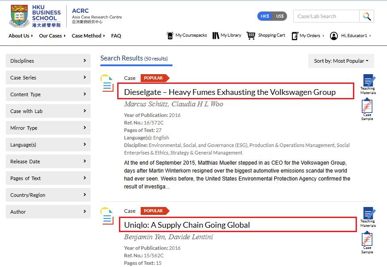Click the ACRC Asia Case Research Centre text
The image size is (387, 267).
(x=97, y=16)
